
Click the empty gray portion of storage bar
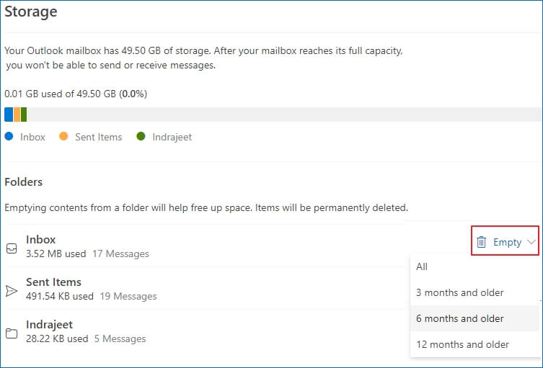[284, 115]
